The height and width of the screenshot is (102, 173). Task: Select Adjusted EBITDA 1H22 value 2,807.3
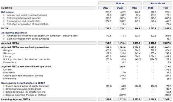point(167,43)
